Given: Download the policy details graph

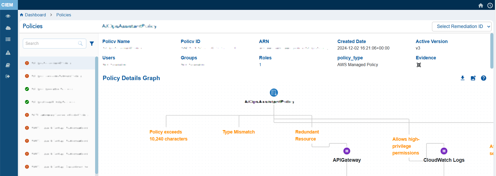Looking at the screenshot, I should point(463,78).
